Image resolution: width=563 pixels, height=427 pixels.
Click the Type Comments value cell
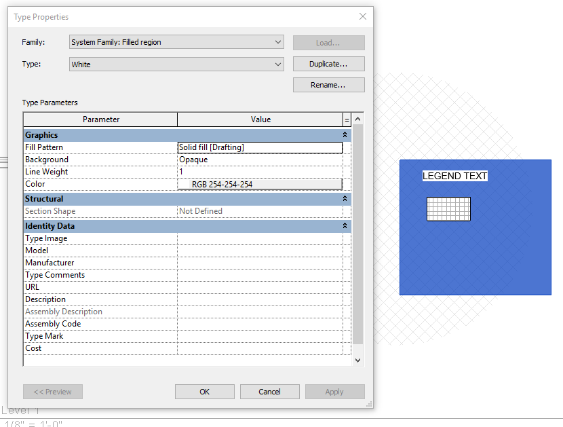point(260,274)
